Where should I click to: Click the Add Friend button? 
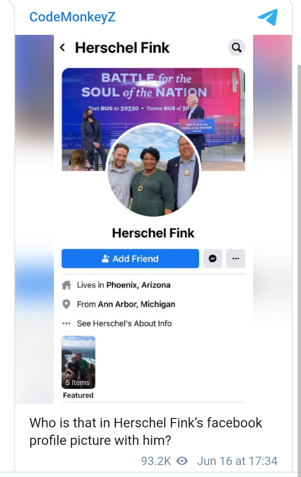click(x=130, y=259)
